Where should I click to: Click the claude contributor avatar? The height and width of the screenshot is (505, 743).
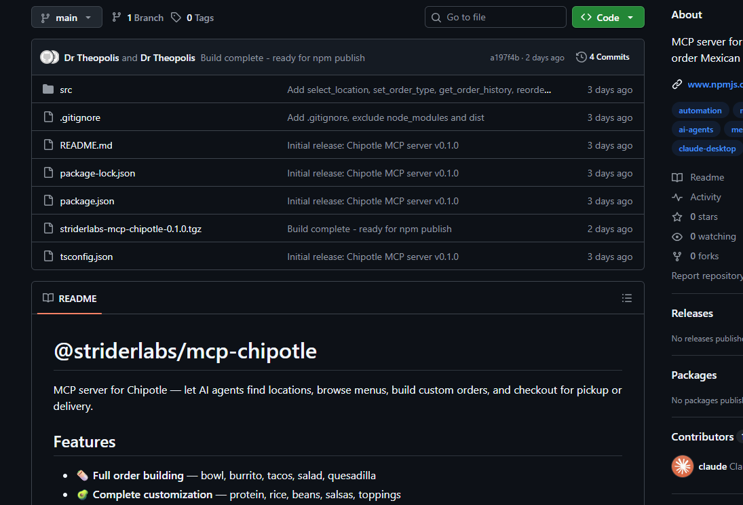pos(683,466)
